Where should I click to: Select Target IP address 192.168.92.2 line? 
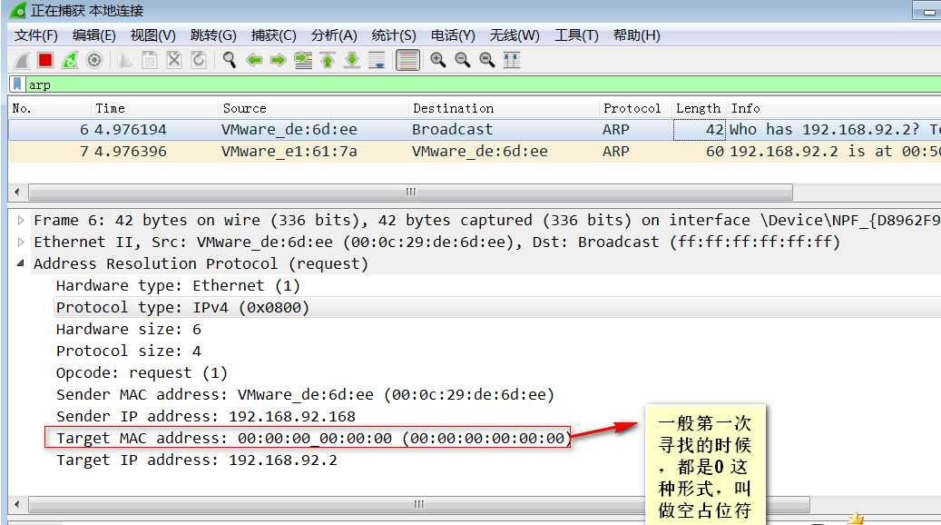point(196,460)
